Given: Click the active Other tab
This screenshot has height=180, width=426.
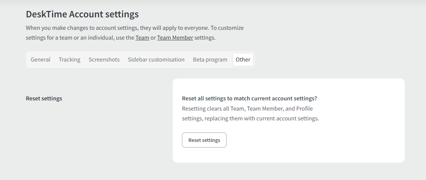Looking at the screenshot, I should (243, 60).
